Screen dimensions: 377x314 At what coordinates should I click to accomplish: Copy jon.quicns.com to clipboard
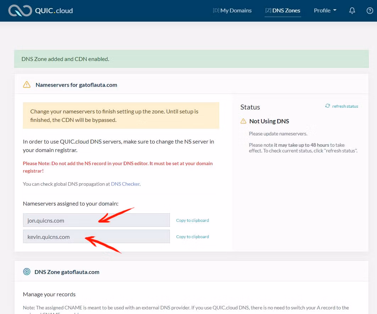[x=192, y=220]
